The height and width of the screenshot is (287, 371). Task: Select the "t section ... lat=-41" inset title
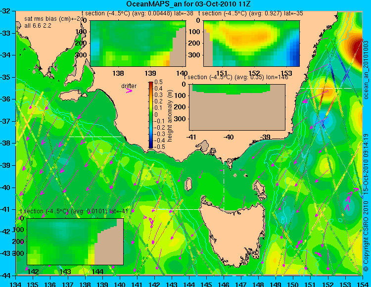pyautogui.click(x=74, y=211)
